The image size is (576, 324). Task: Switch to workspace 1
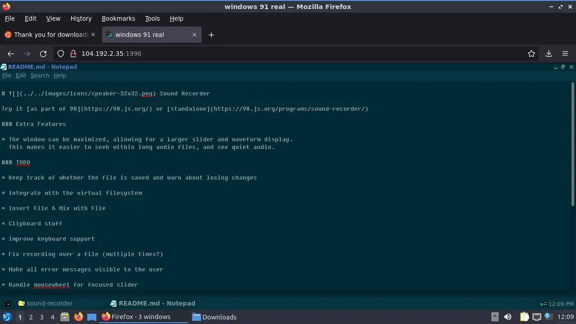tap(20, 317)
